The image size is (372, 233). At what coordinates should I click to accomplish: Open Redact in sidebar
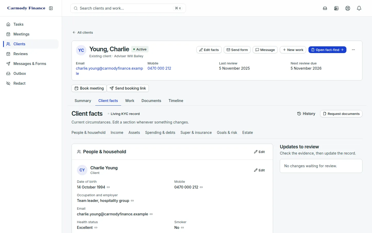(x=31, y=83)
